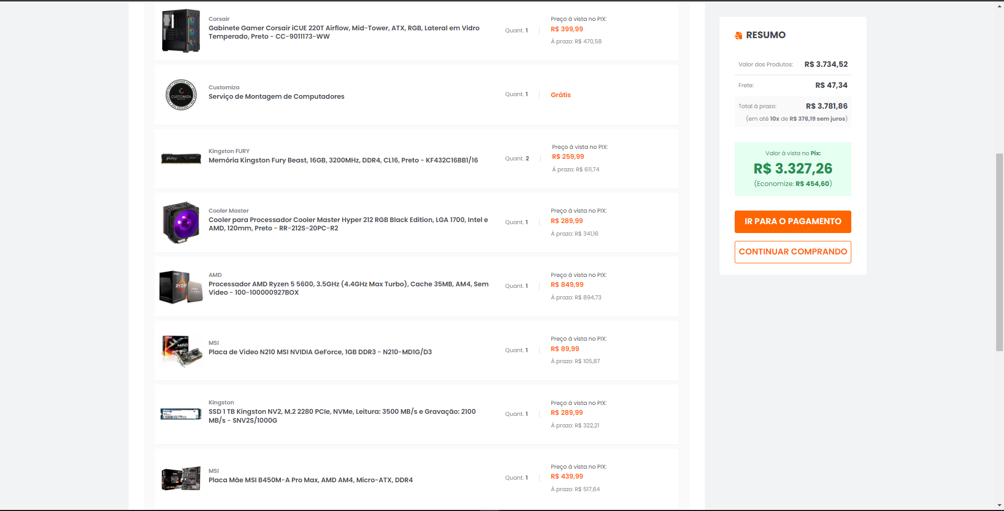This screenshot has height=511, width=1004.
Task: Open Gabinete Gamer Corsair iCUE 220T product title
Action: point(344,32)
